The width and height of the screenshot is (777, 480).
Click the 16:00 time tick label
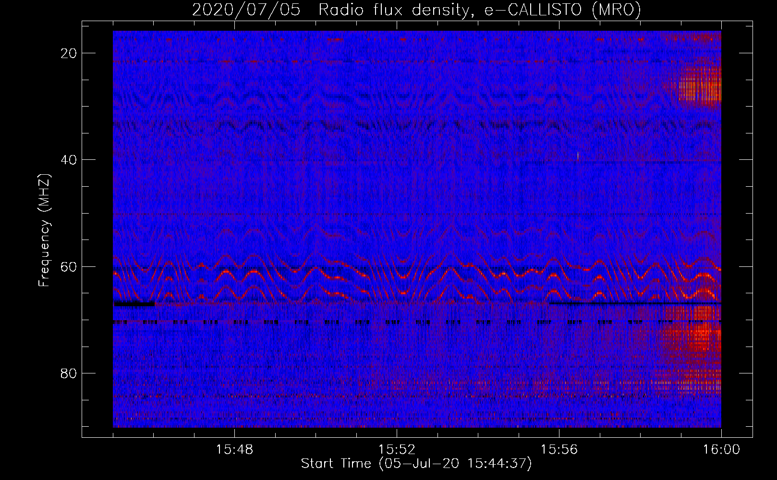(x=721, y=450)
